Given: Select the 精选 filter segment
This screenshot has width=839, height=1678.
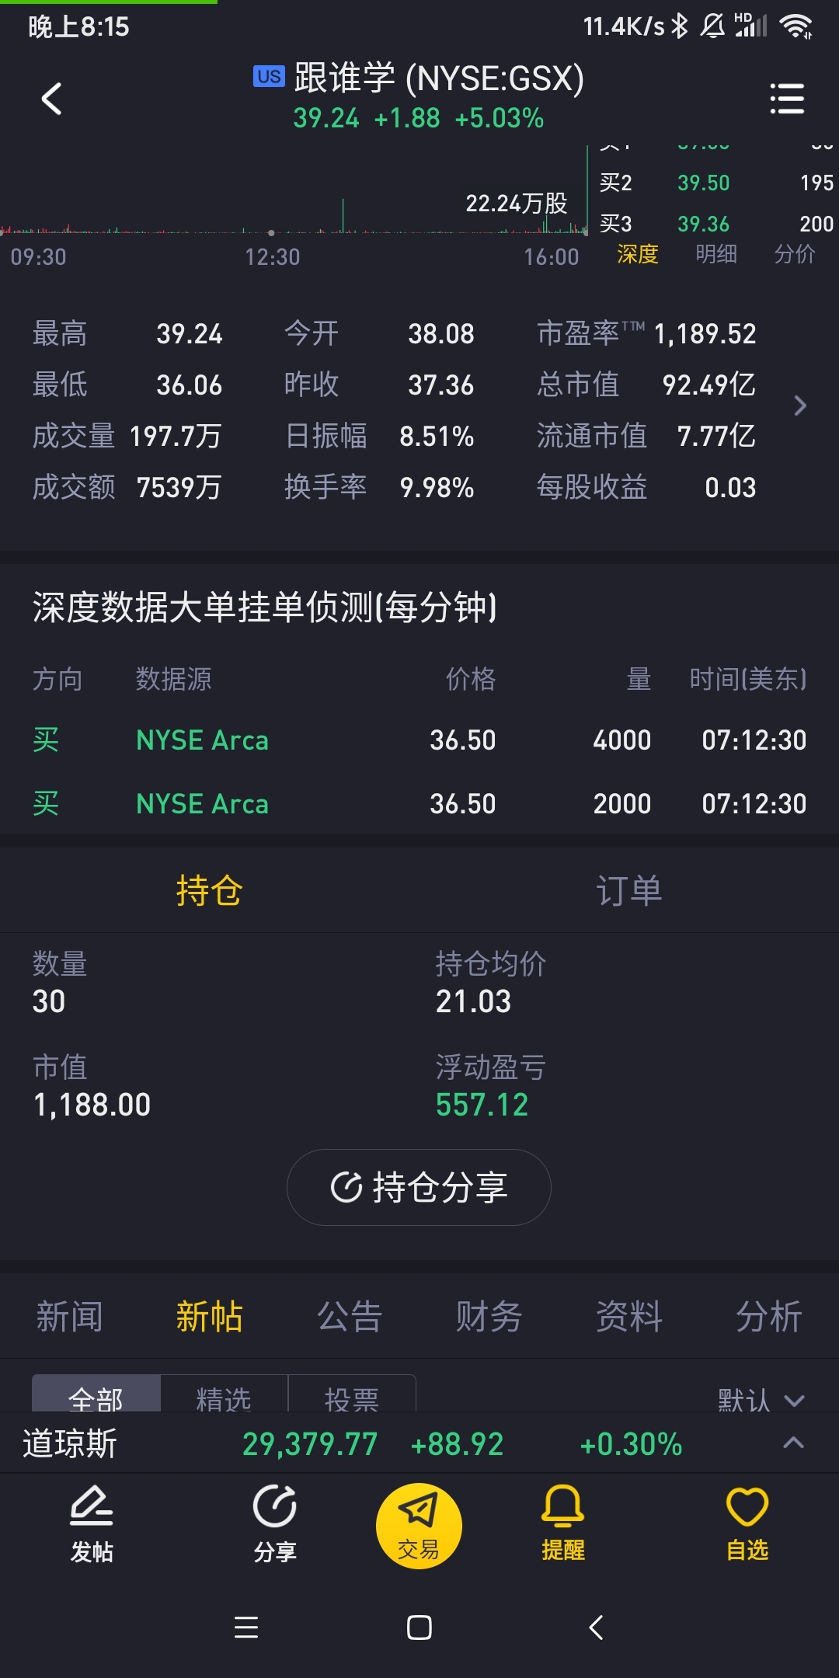Looking at the screenshot, I should 224,1396.
